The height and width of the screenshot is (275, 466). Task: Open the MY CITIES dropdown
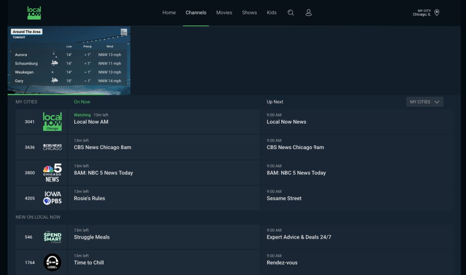tap(424, 101)
